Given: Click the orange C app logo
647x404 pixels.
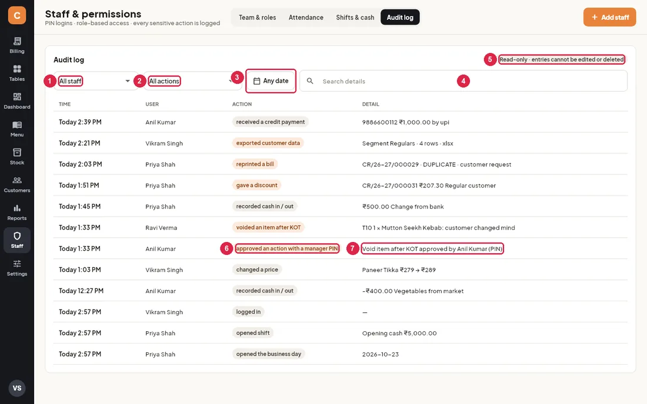Looking at the screenshot, I should tap(17, 15).
